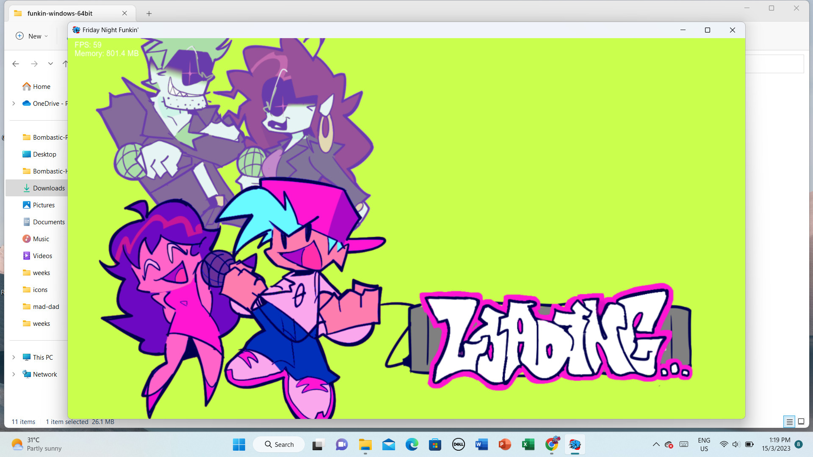813x457 pixels.
Task: Open the mad-dad folder
Action: tap(41, 306)
